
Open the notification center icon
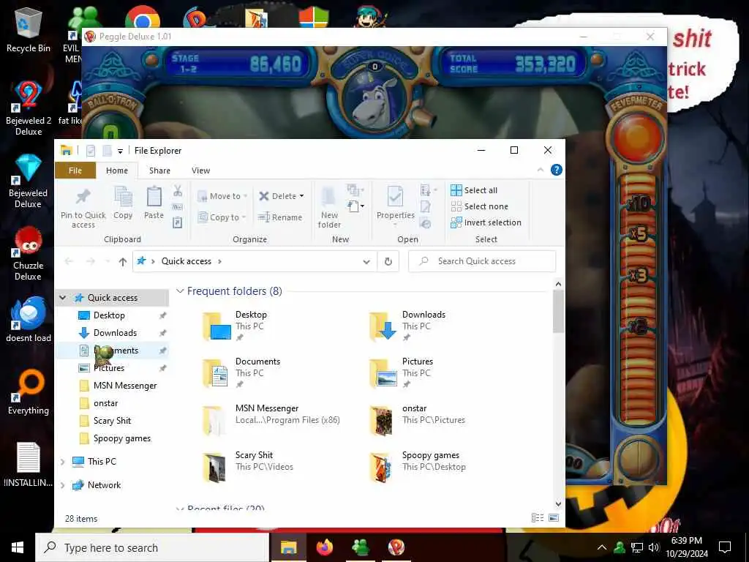(x=725, y=547)
